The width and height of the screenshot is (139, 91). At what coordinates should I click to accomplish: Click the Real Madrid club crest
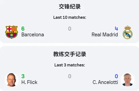click(127, 32)
